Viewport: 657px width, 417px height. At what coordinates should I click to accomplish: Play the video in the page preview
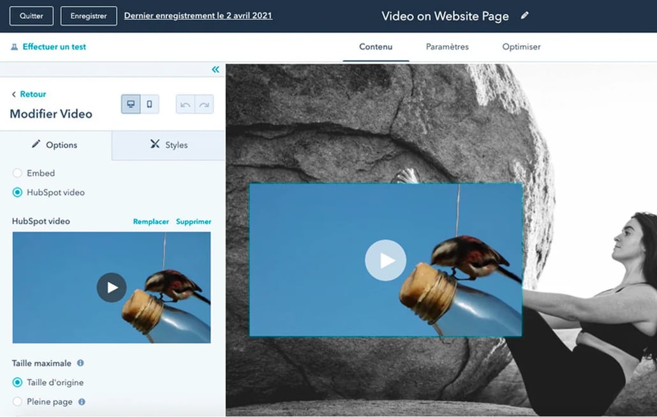pyautogui.click(x=385, y=260)
